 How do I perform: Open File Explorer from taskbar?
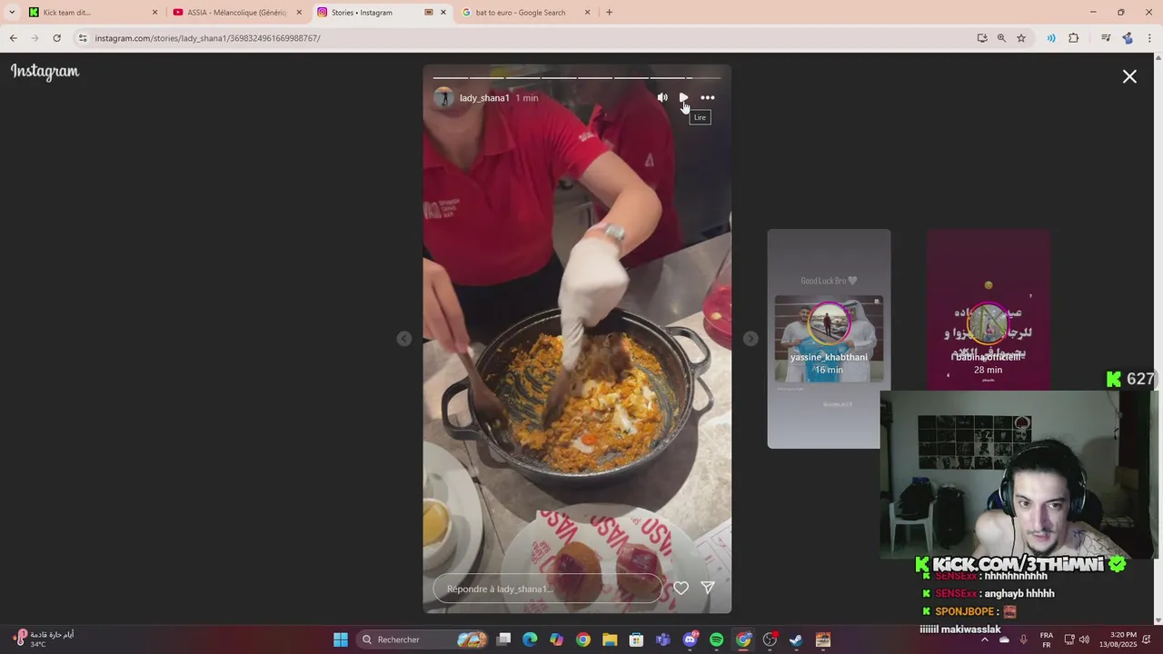pyautogui.click(x=610, y=639)
